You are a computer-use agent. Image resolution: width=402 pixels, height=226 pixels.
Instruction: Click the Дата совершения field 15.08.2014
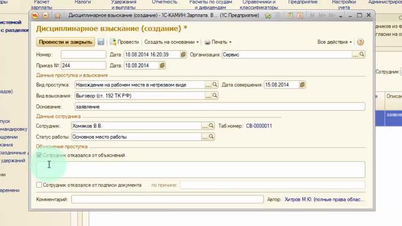[x=281, y=85]
